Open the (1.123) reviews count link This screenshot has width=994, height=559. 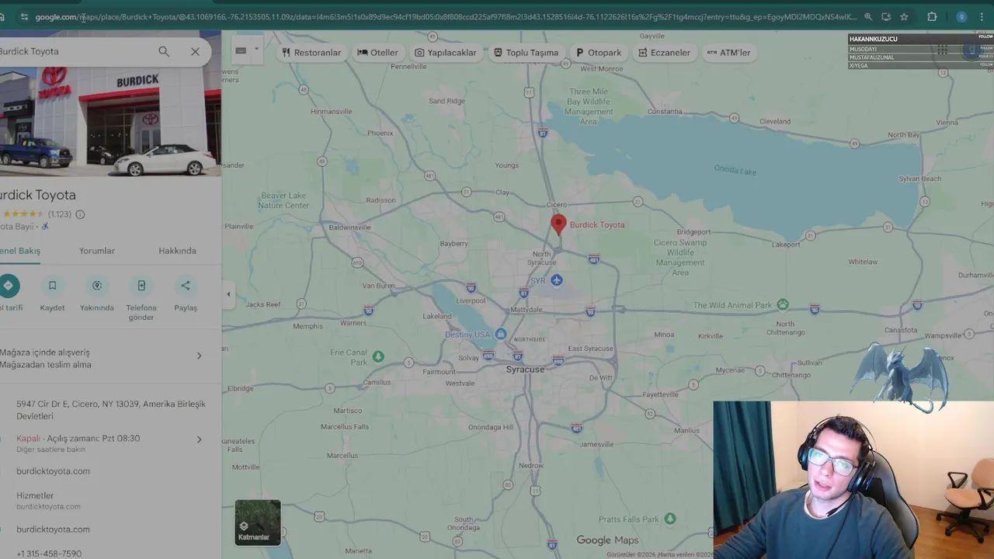(x=60, y=214)
